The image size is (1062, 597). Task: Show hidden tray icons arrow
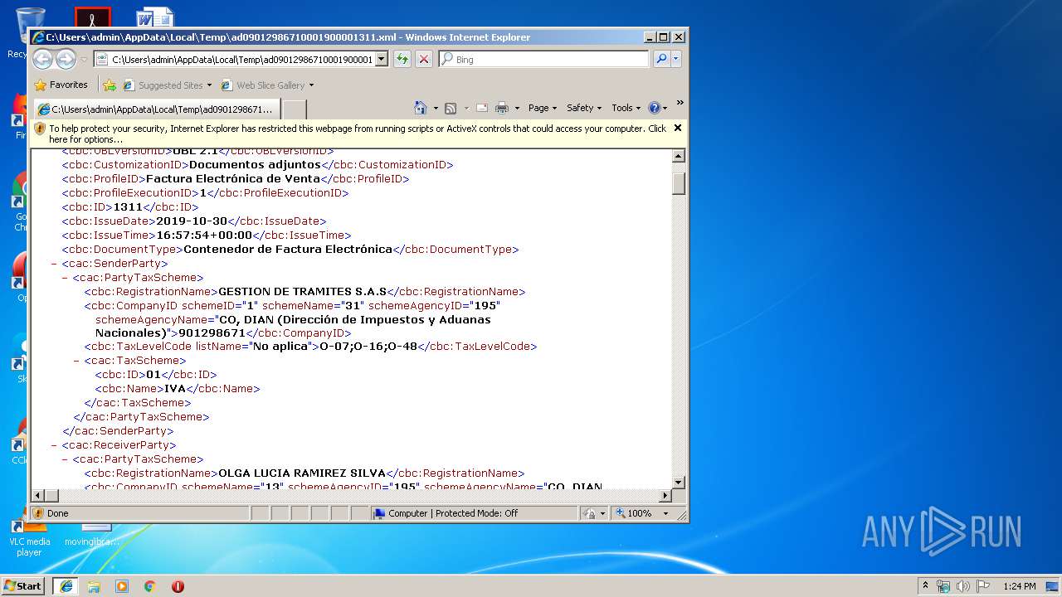(925, 585)
